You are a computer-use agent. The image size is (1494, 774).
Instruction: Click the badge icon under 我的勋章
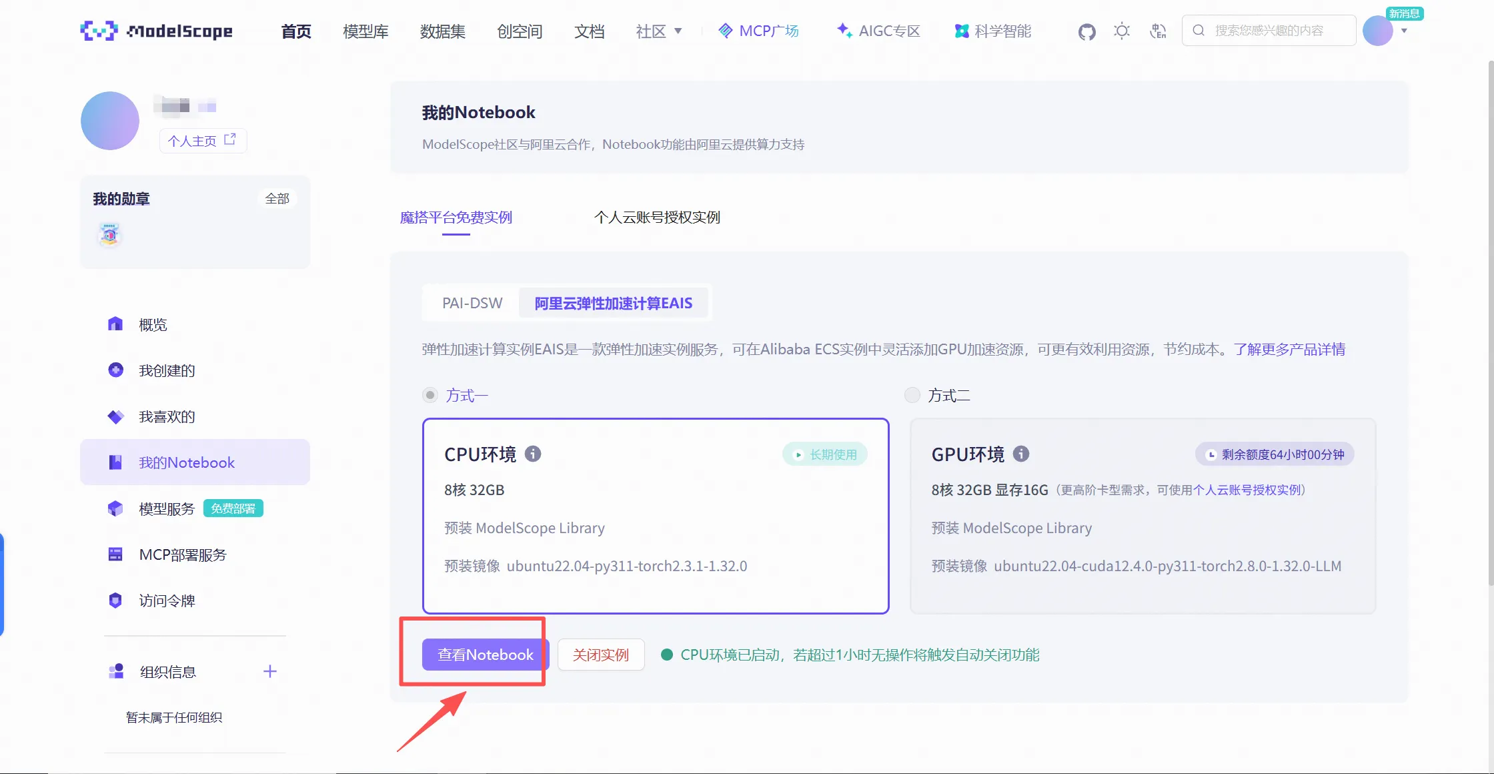pyautogui.click(x=110, y=234)
